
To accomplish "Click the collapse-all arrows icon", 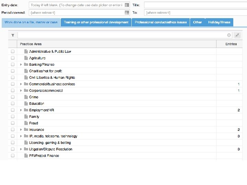I will pyautogui.click(x=237, y=35).
